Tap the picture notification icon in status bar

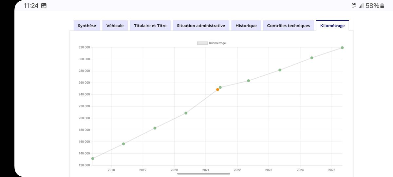point(44,6)
